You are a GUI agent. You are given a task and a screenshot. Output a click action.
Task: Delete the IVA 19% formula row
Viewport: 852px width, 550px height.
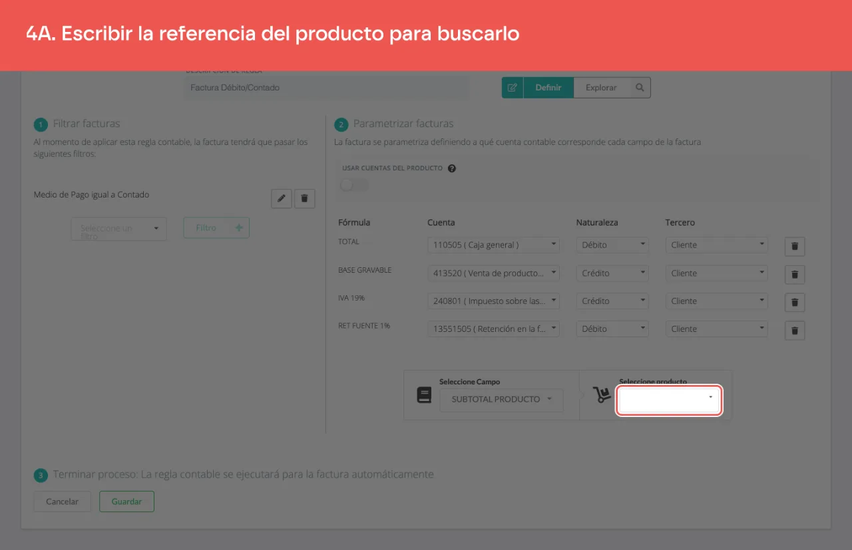(795, 302)
